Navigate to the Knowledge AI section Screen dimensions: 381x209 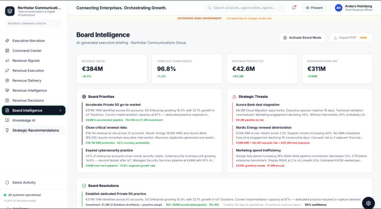click(34, 120)
